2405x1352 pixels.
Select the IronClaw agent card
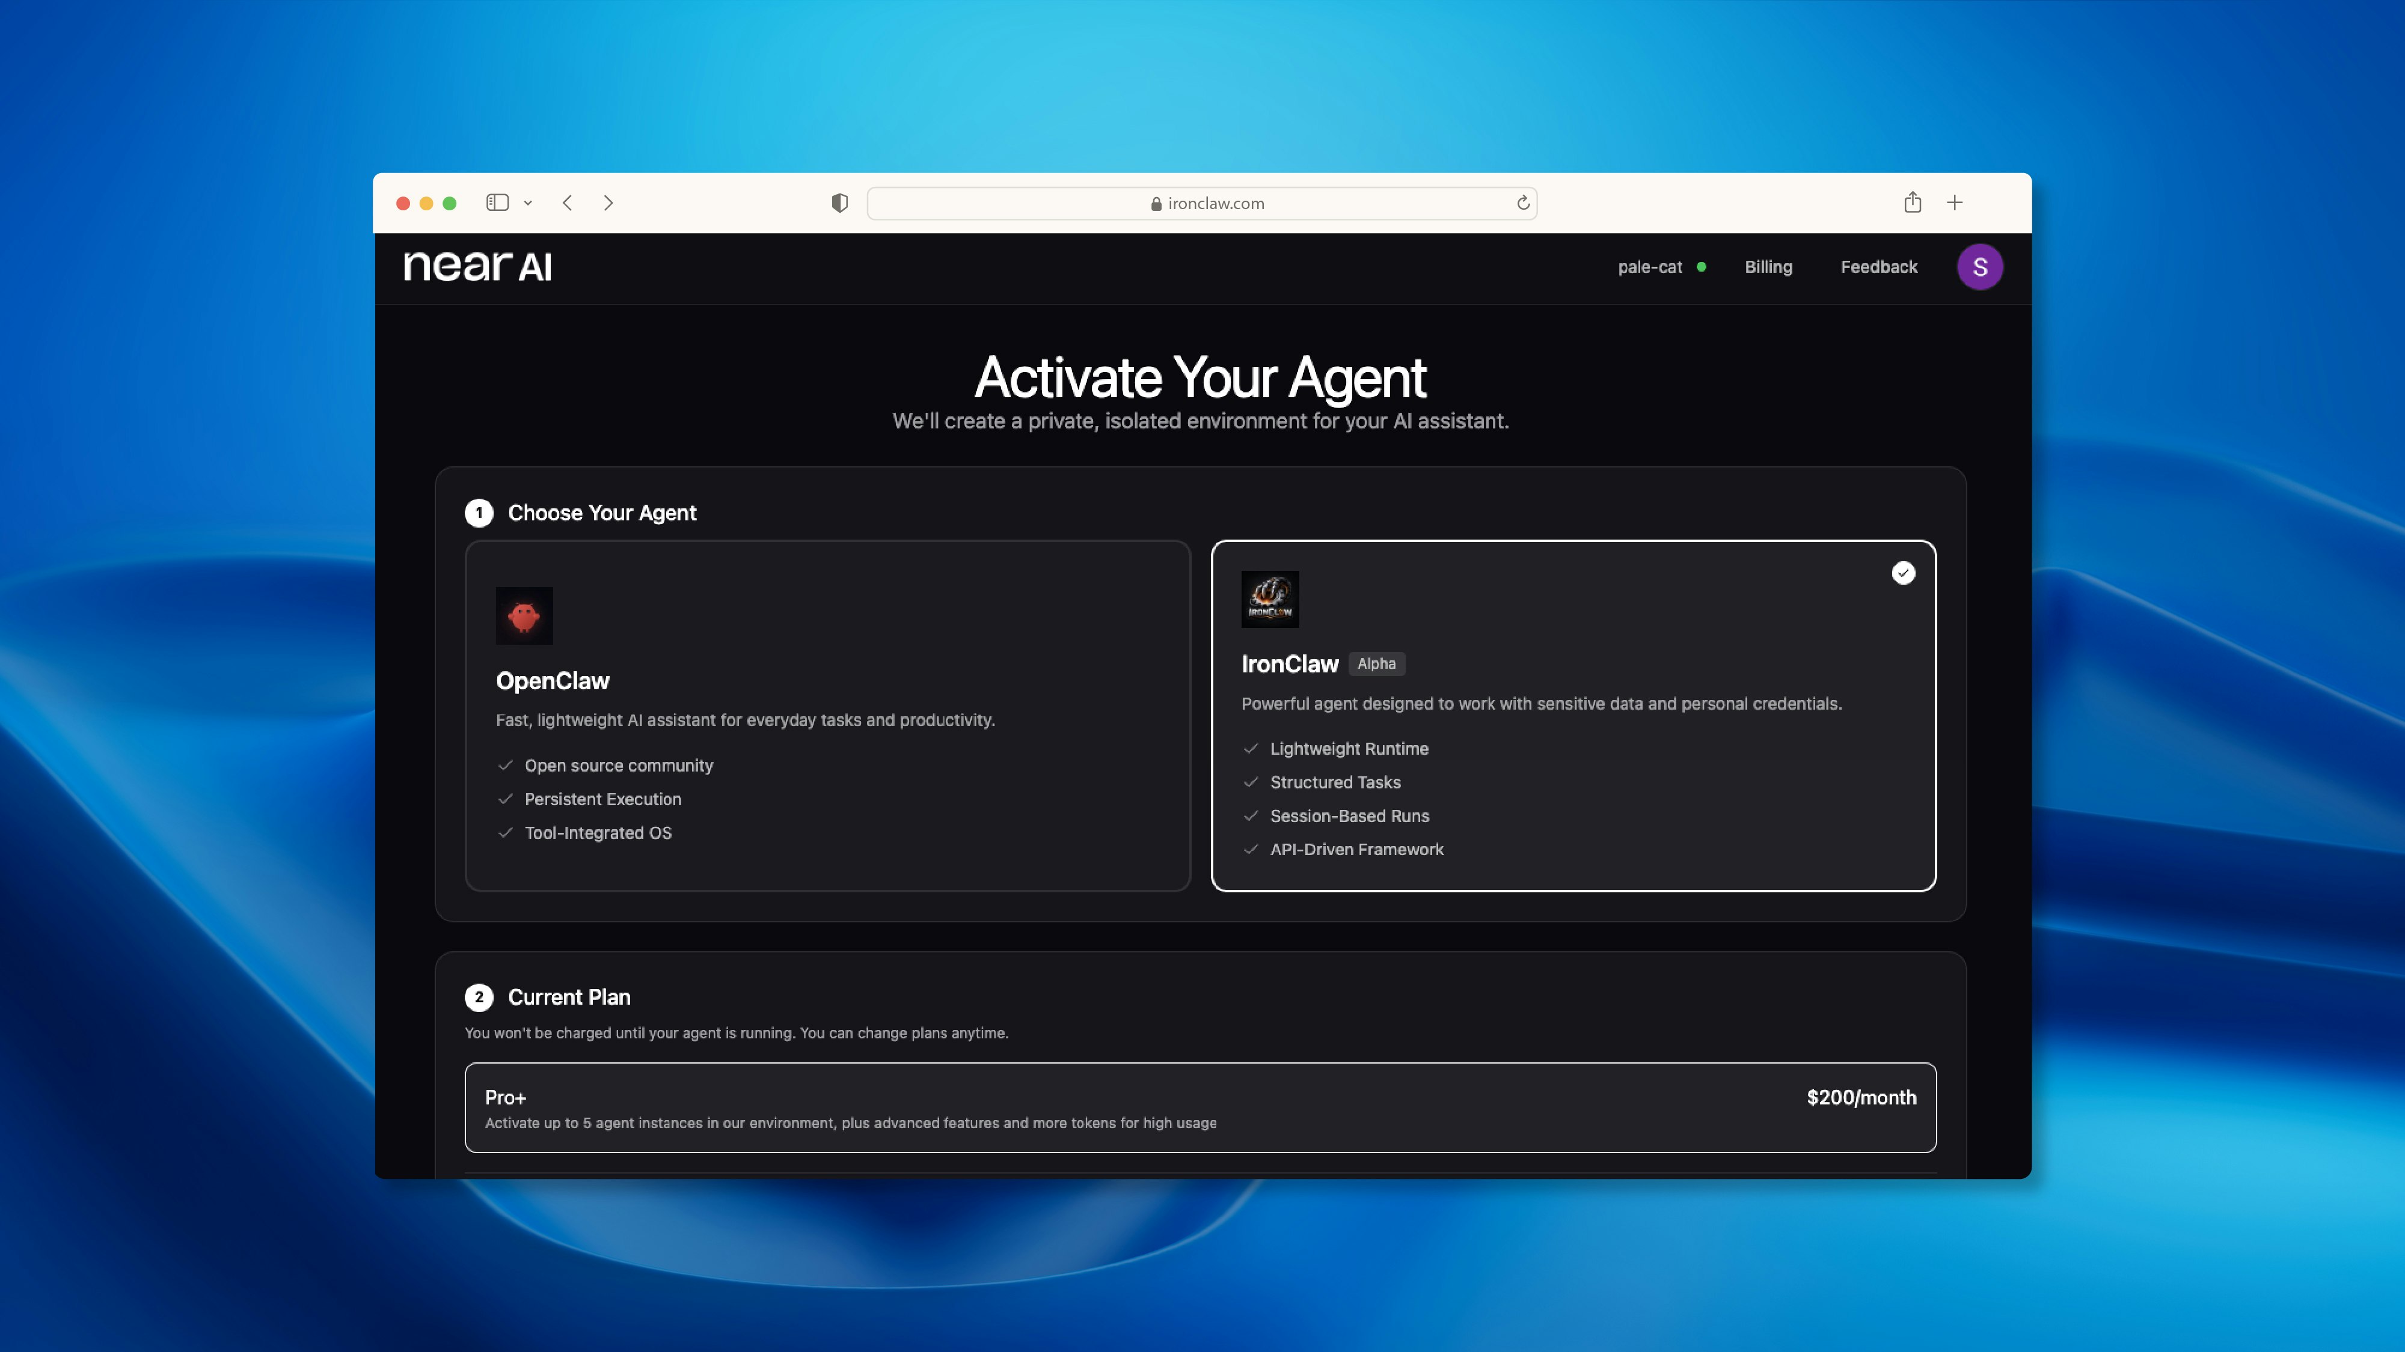tap(1572, 714)
